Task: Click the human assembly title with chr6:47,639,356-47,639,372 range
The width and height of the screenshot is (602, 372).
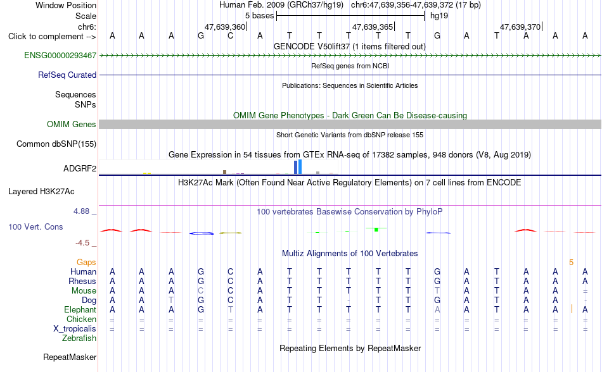Action: pyautogui.click(x=350, y=5)
